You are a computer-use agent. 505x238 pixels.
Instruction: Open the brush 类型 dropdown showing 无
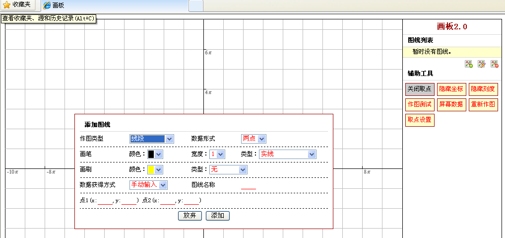pos(228,169)
